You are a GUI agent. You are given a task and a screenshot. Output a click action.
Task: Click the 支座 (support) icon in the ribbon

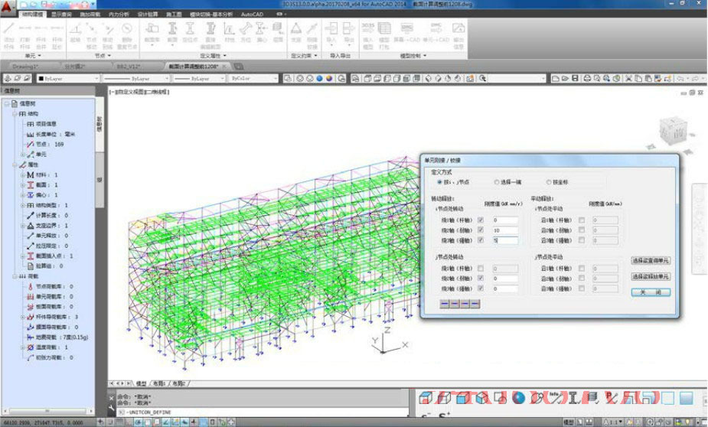click(295, 28)
